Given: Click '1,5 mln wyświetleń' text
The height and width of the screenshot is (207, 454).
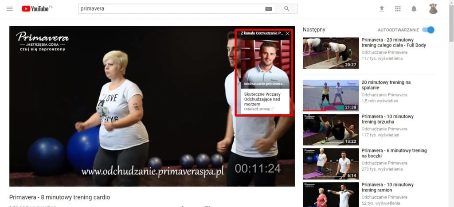Looking at the screenshot, I should [x=380, y=101].
